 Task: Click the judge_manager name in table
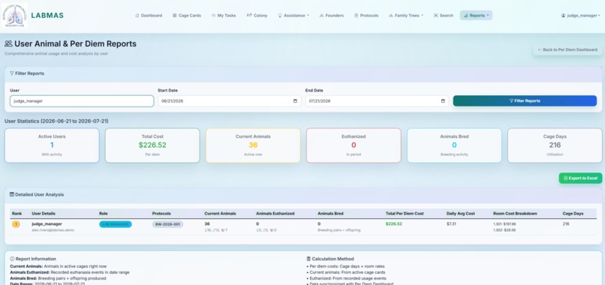(47, 223)
